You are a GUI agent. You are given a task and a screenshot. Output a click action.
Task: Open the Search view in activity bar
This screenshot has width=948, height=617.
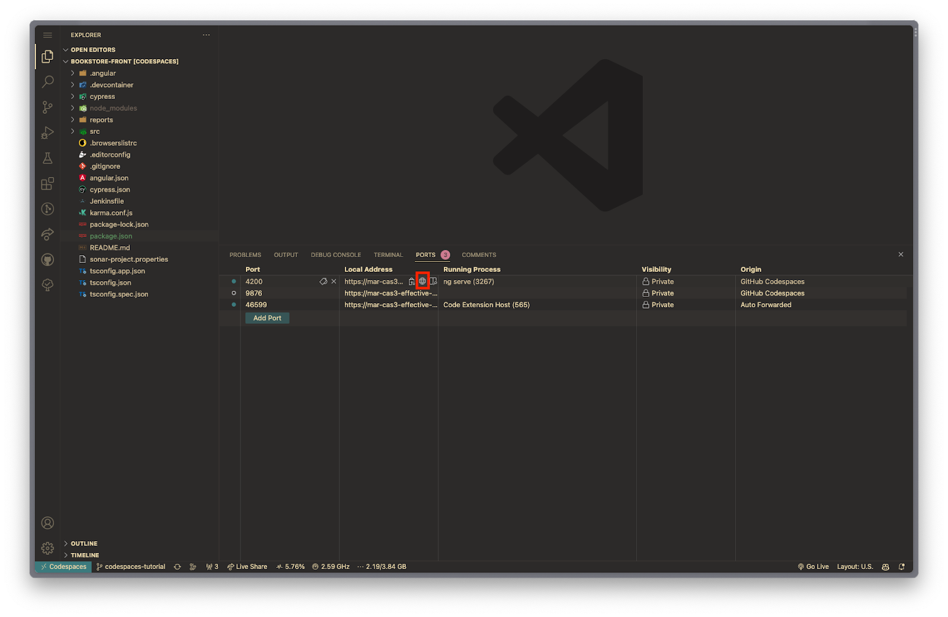coord(47,82)
